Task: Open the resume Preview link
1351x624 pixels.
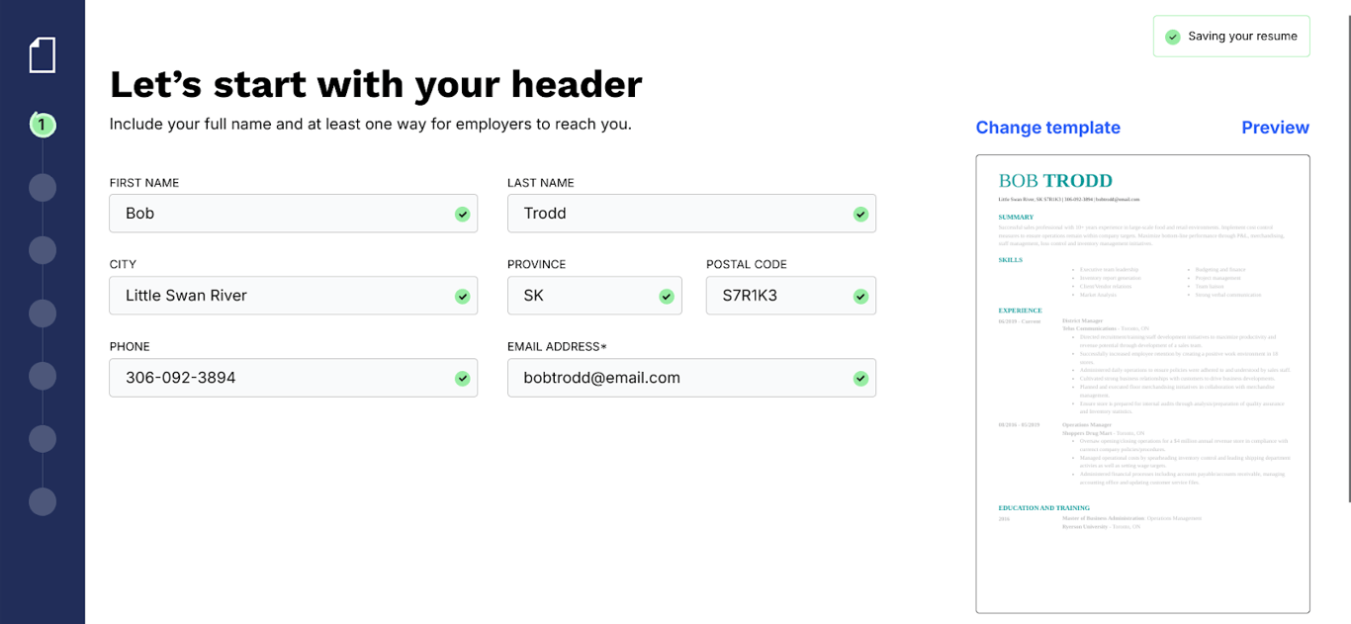Action: click(x=1275, y=128)
